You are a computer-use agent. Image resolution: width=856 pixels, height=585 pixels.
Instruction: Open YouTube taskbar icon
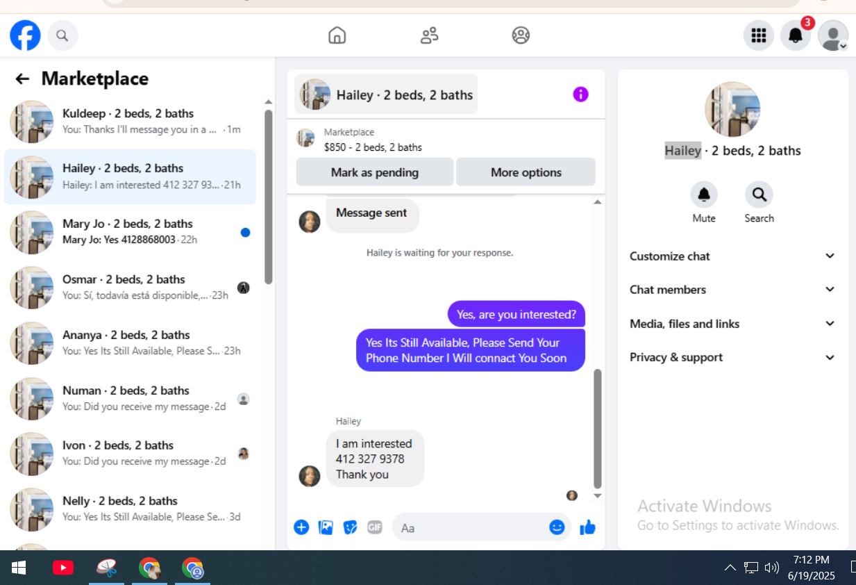63,568
